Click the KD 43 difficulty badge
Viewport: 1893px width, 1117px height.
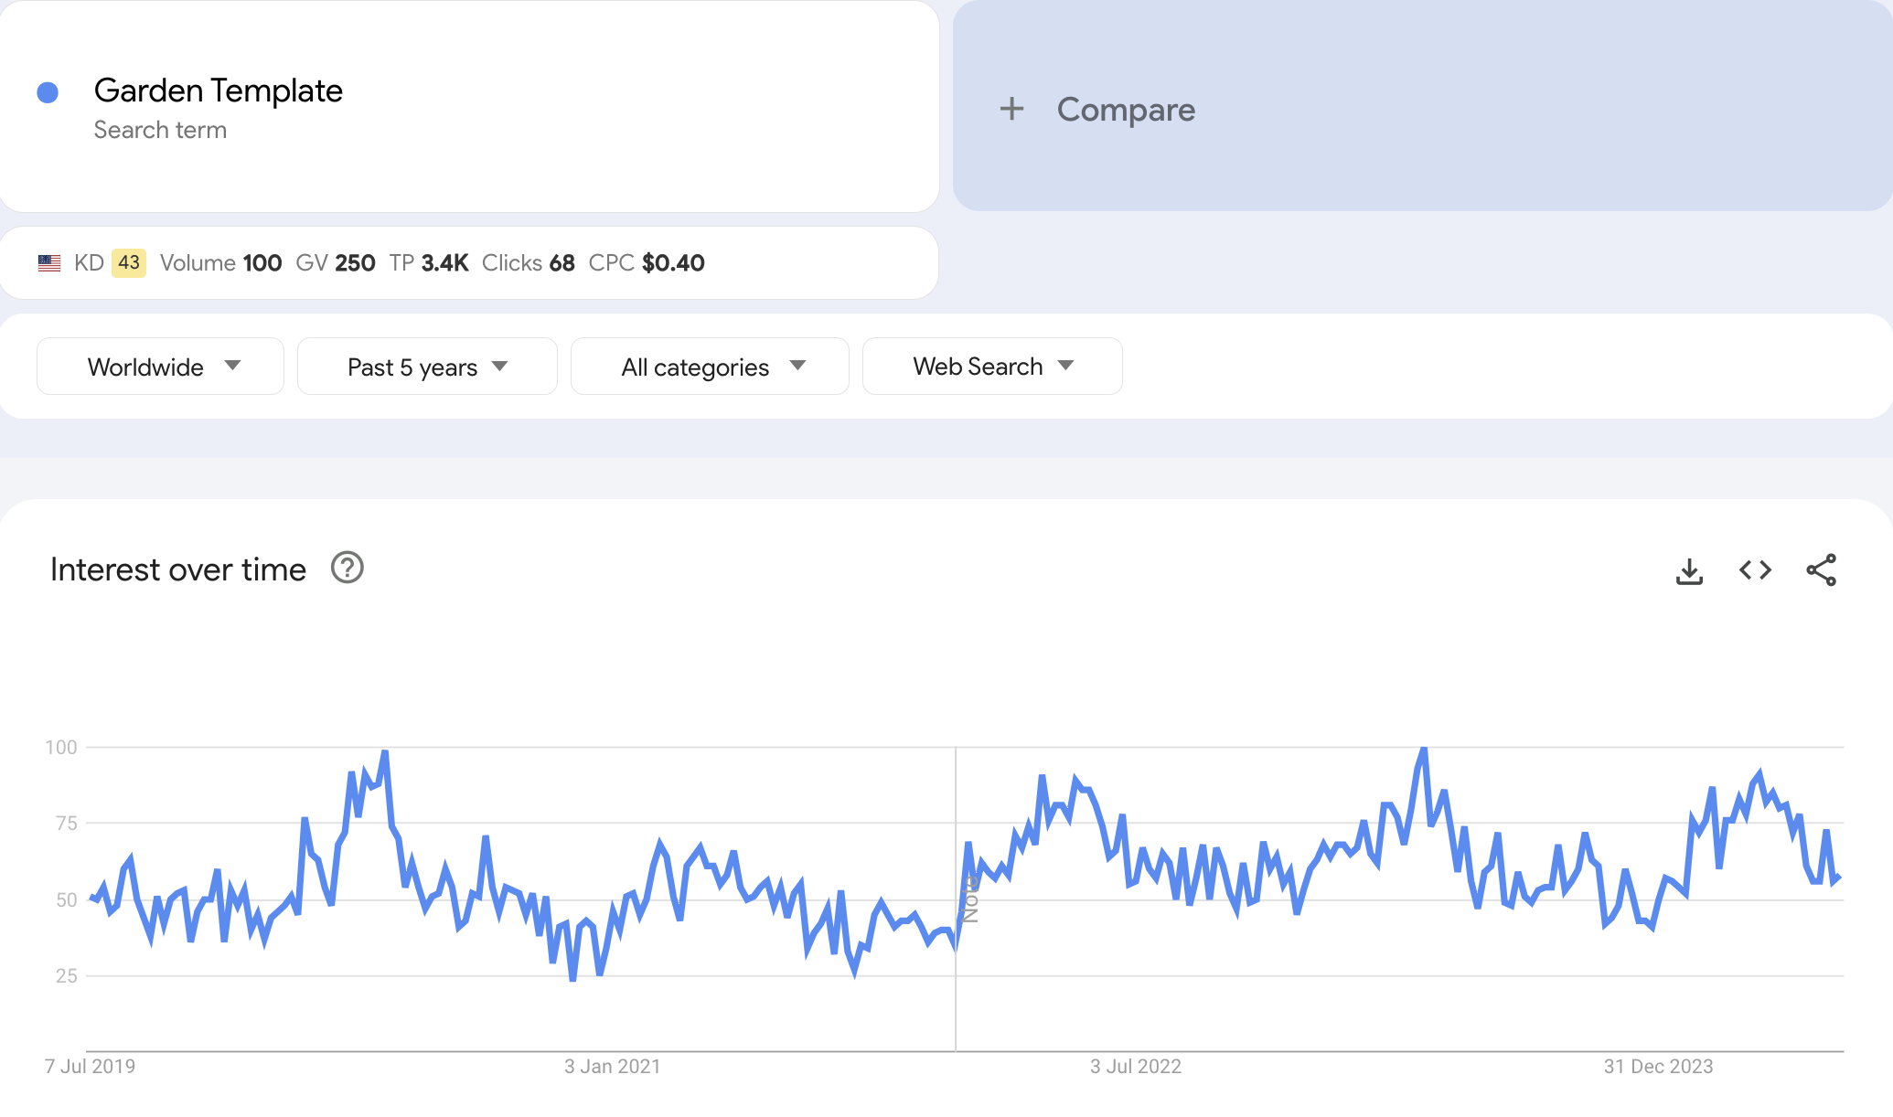pos(128,263)
